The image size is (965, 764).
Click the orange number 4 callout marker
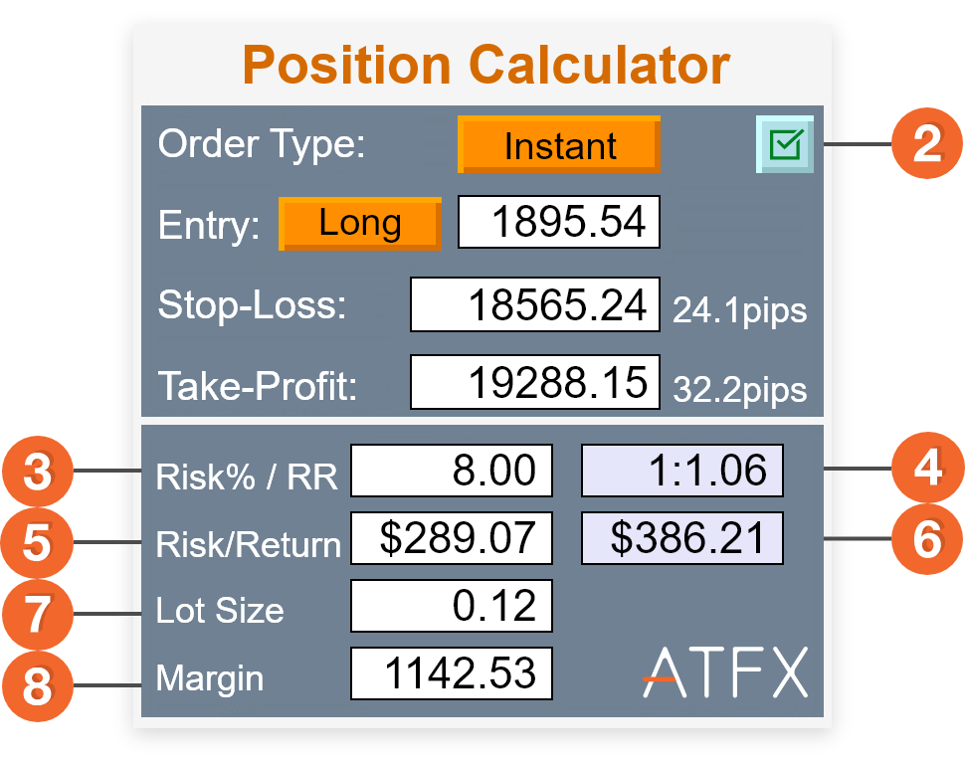(x=928, y=468)
